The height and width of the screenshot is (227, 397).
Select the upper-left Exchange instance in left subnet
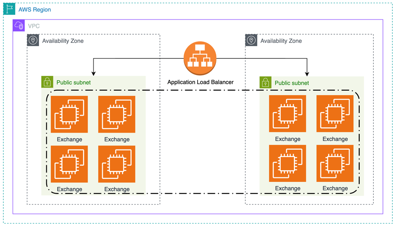click(69, 114)
